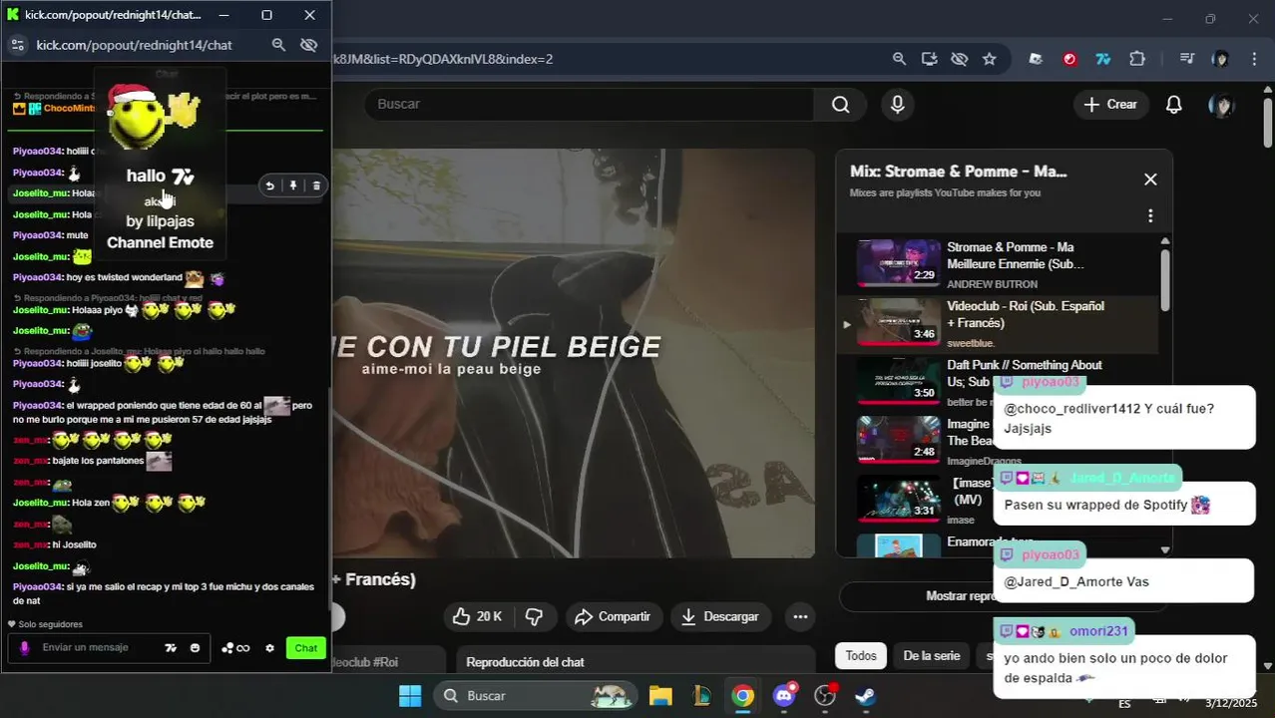Open Chrome media controls icon
Viewport: 1275px width, 718px height.
pyautogui.click(x=1187, y=59)
